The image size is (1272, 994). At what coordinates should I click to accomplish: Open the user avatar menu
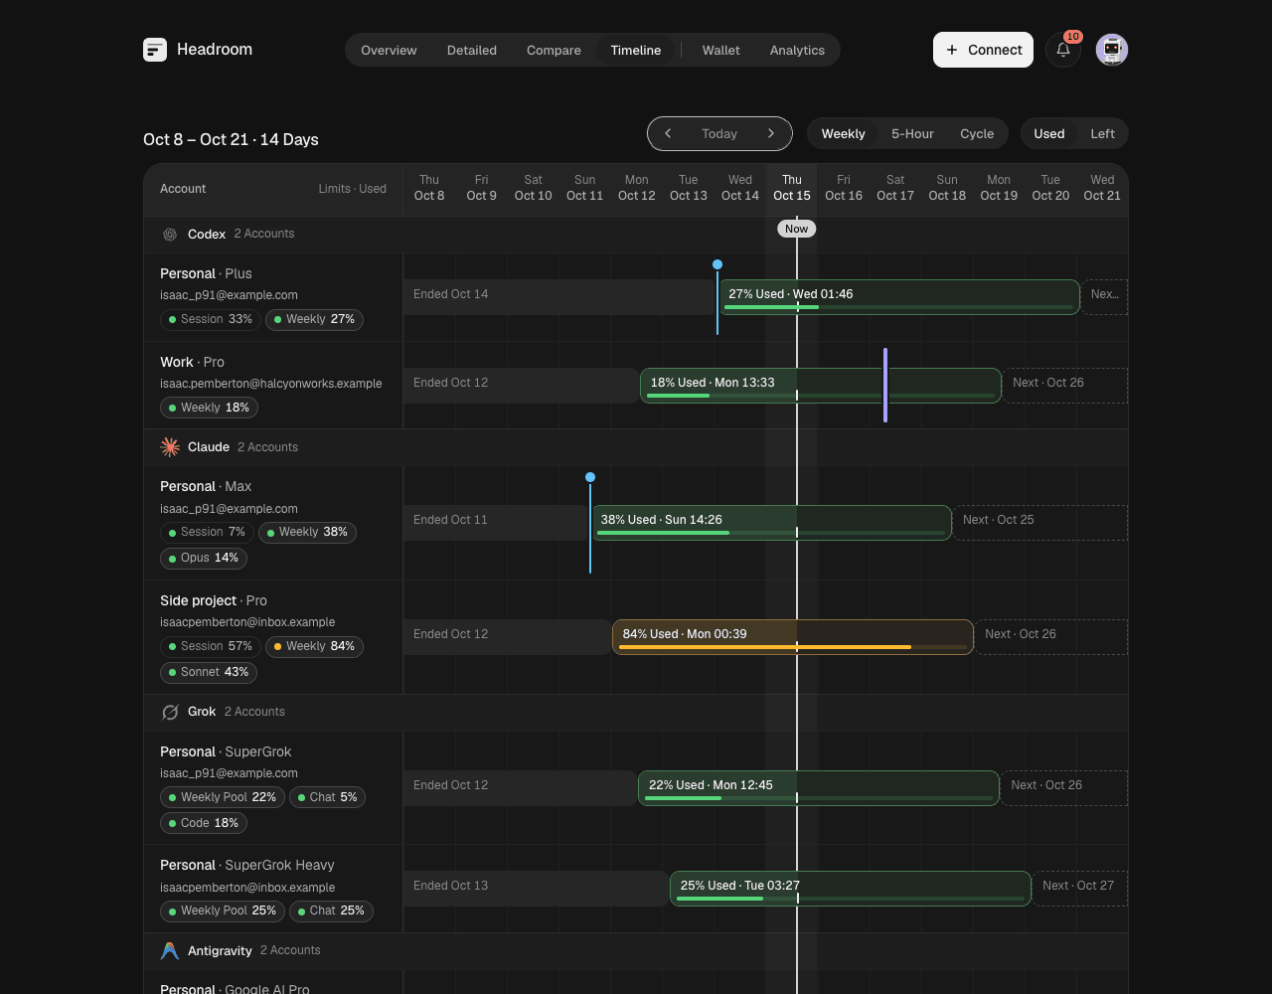(1112, 50)
